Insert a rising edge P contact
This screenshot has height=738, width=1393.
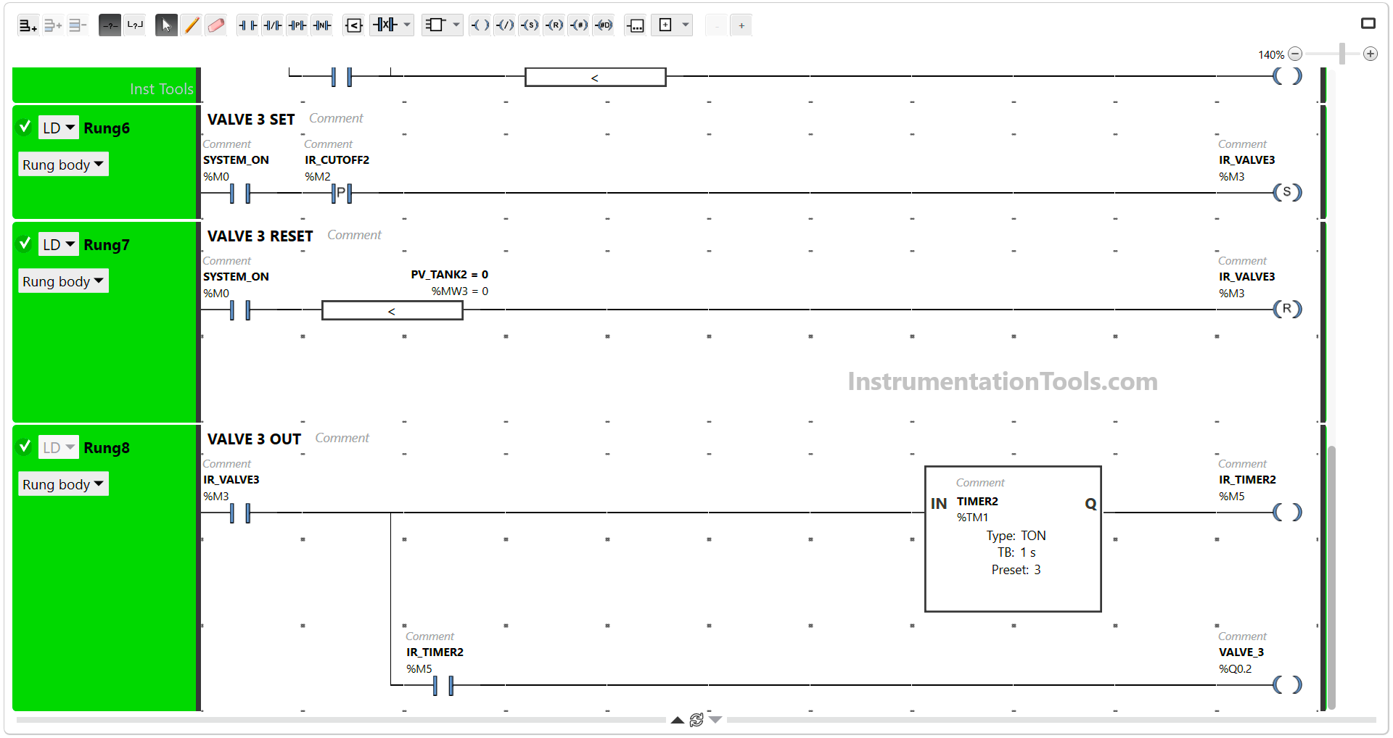click(297, 25)
